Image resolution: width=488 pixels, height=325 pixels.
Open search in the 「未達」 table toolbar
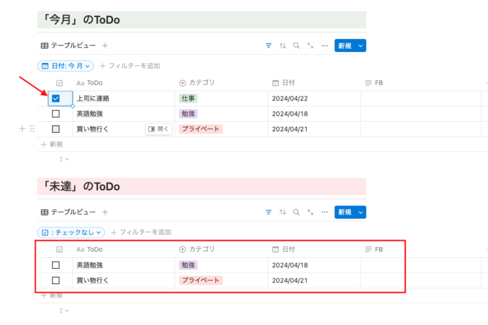point(296,212)
